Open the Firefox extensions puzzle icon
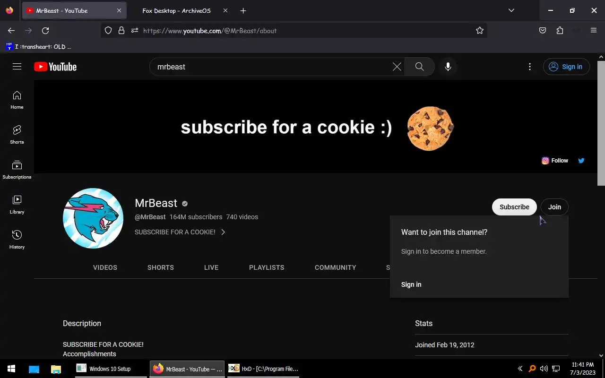Screen dimensions: 605x378 [560, 31]
